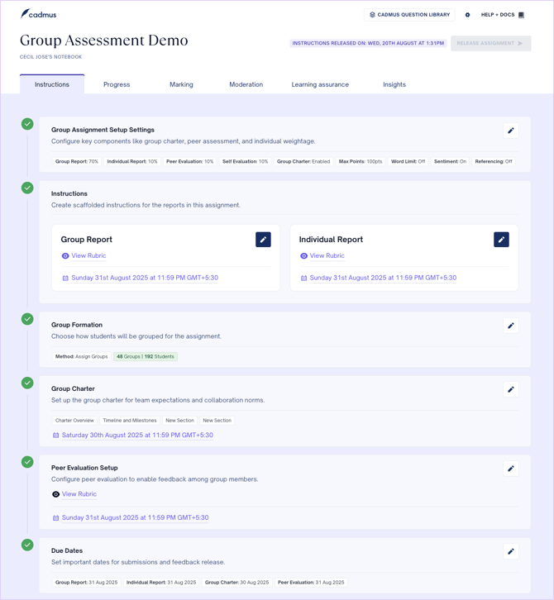Open Help + Docs

point(502,15)
